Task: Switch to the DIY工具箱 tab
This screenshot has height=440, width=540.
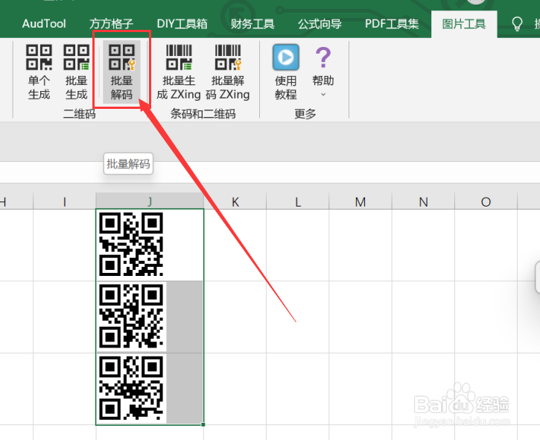Action: click(182, 24)
